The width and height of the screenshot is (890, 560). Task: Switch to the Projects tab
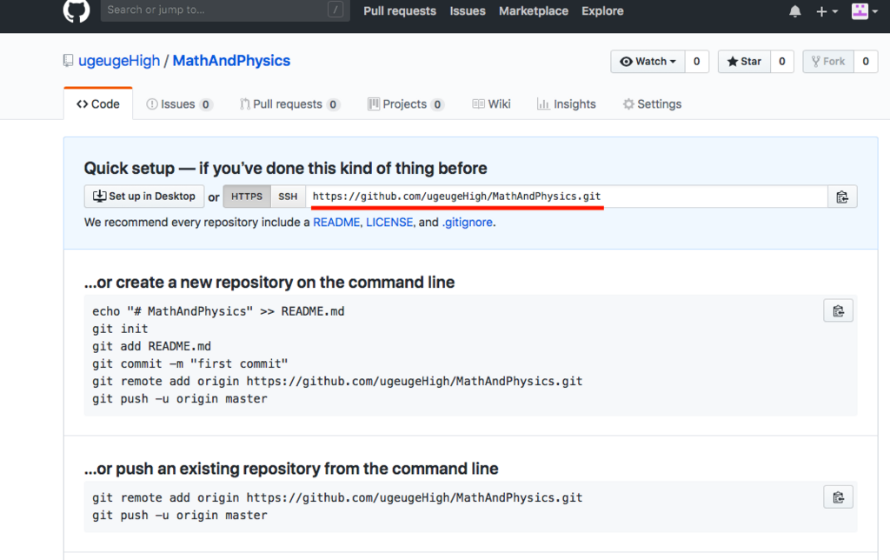(x=405, y=104)
